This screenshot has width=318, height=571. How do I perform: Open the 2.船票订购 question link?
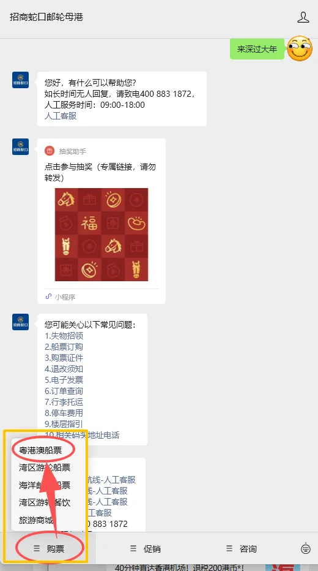tap(64, 347)
